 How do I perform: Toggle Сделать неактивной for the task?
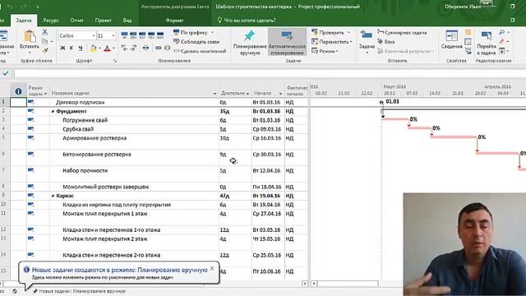[200, 51]
